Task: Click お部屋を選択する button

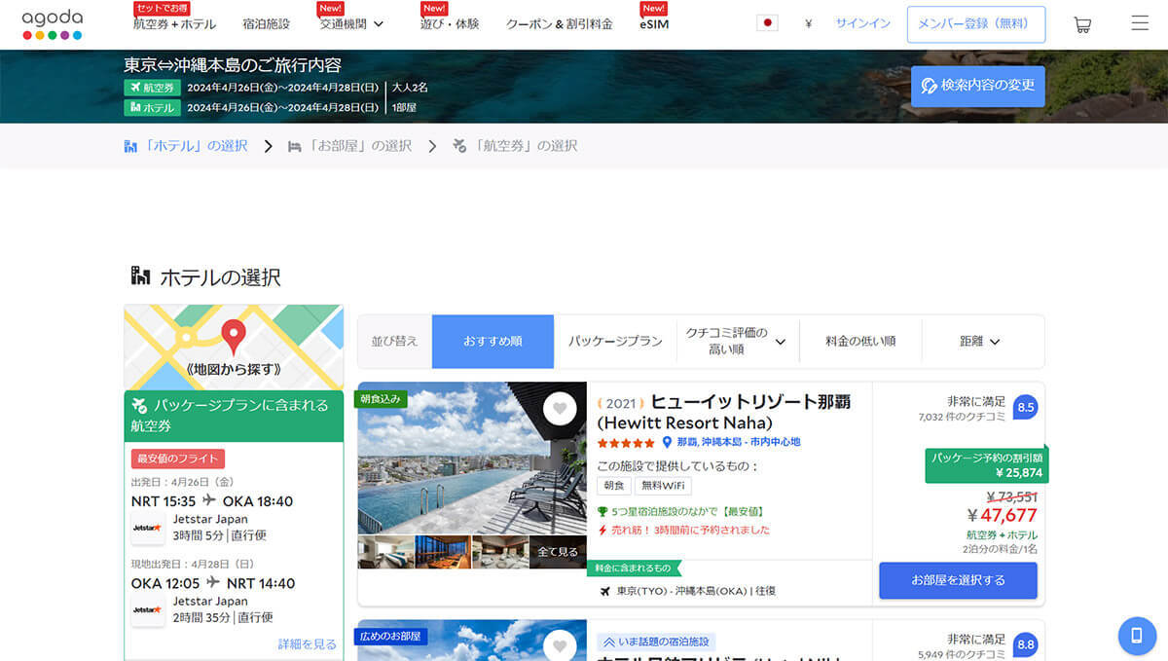Action: tap(958, 580)
